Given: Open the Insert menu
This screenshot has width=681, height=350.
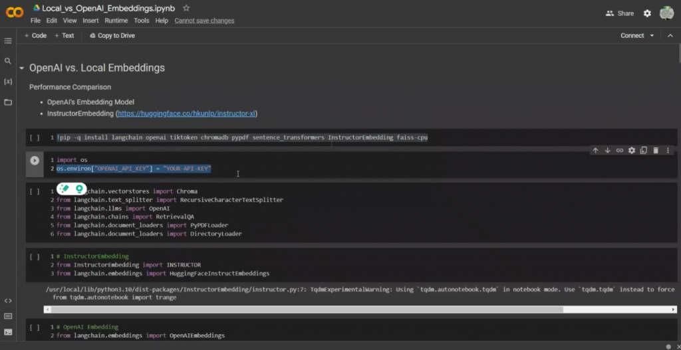Looking at the screenshot, I should [x=90, y=21].
